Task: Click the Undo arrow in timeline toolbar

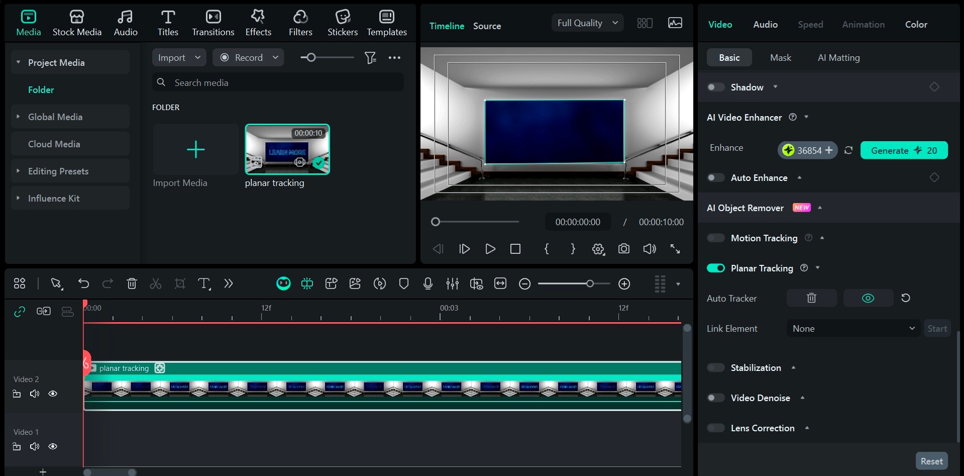Action: tap(83, 284)
